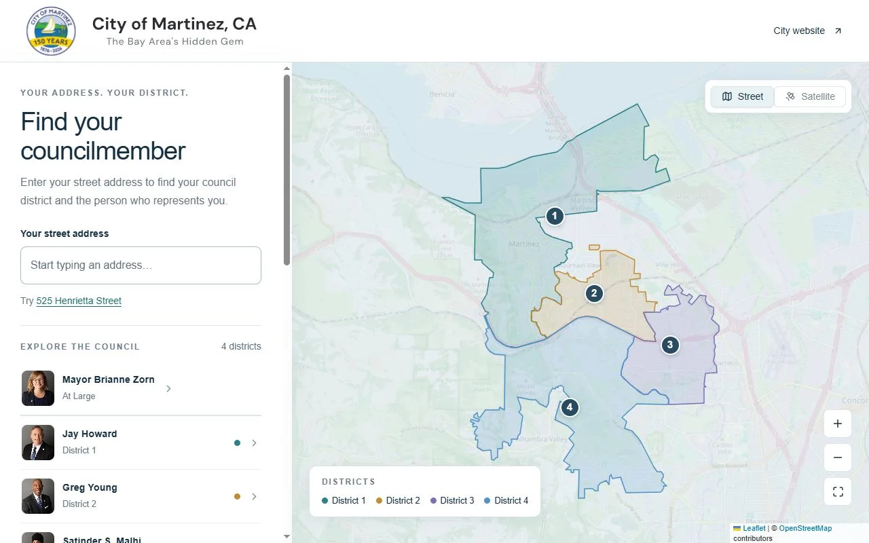Click the sidebar scroll down arrow
Screen dimensions: 869x543
coord(286,537)
